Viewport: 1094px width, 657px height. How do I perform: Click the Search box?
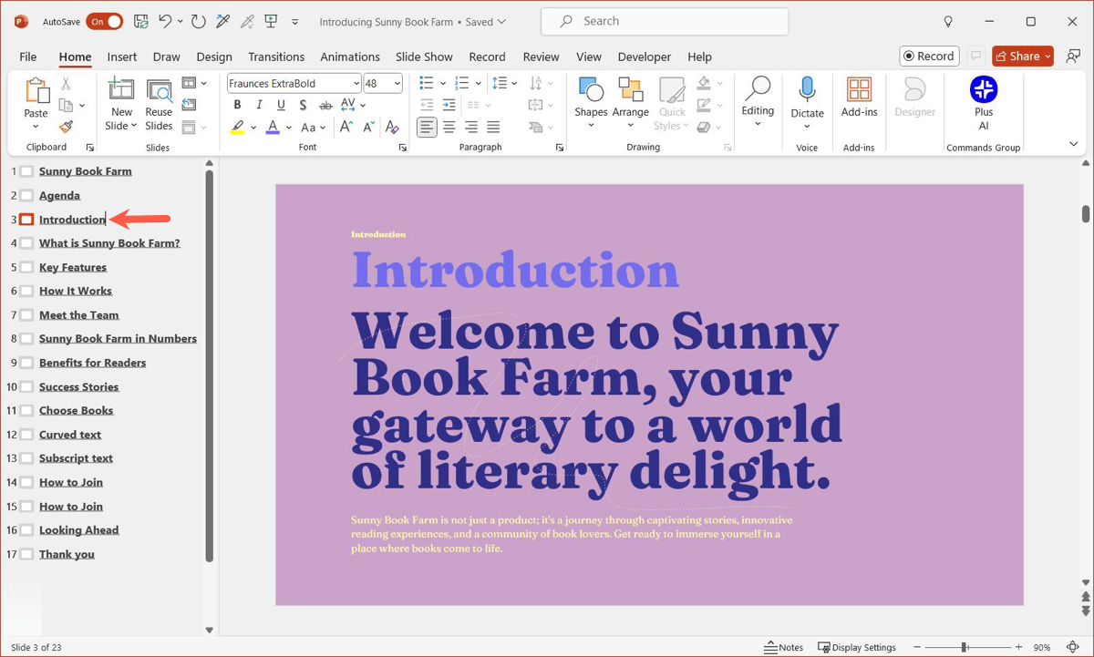665,21
